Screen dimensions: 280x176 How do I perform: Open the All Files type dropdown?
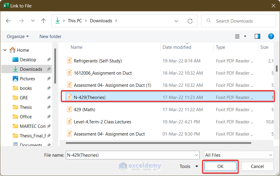pyautogui.click(x=239, y=155)
